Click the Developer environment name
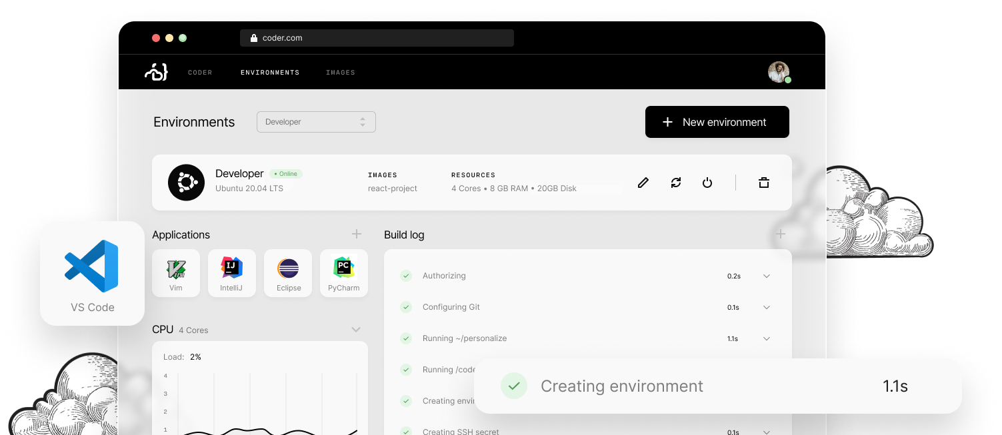 [239, 173]
